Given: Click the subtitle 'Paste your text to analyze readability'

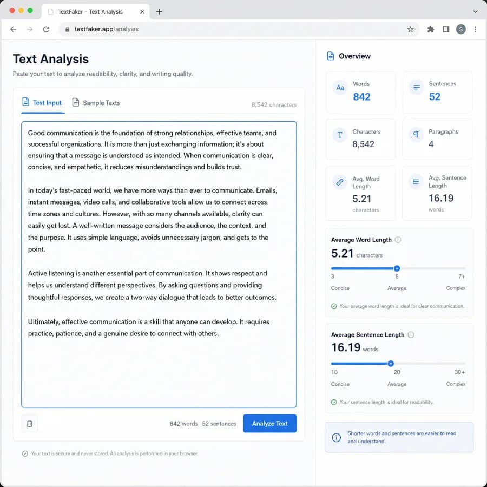Looking at the screenshot, I should 103,74.
